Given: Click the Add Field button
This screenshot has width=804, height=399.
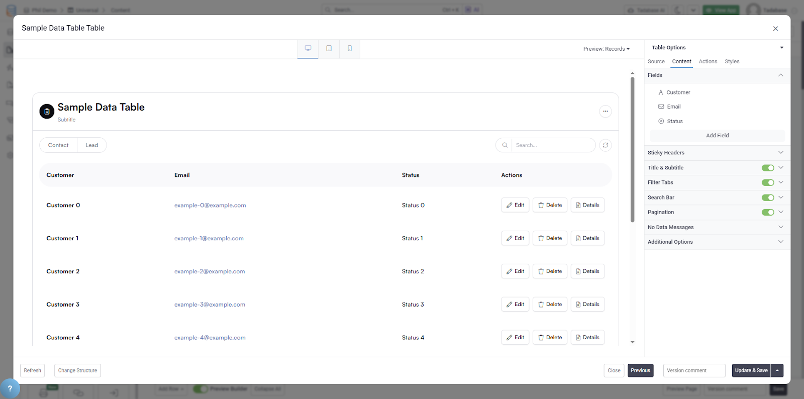Looking at the screenshot, I should point(717,136).
